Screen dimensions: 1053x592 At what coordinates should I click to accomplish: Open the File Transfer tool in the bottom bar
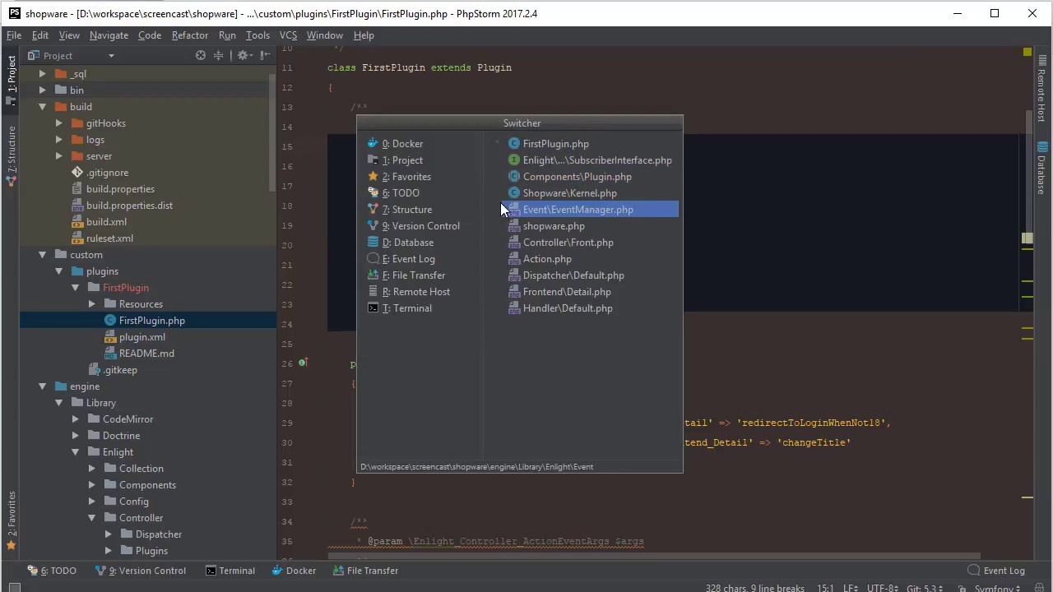pyautogui.click(x=365, y=571)
